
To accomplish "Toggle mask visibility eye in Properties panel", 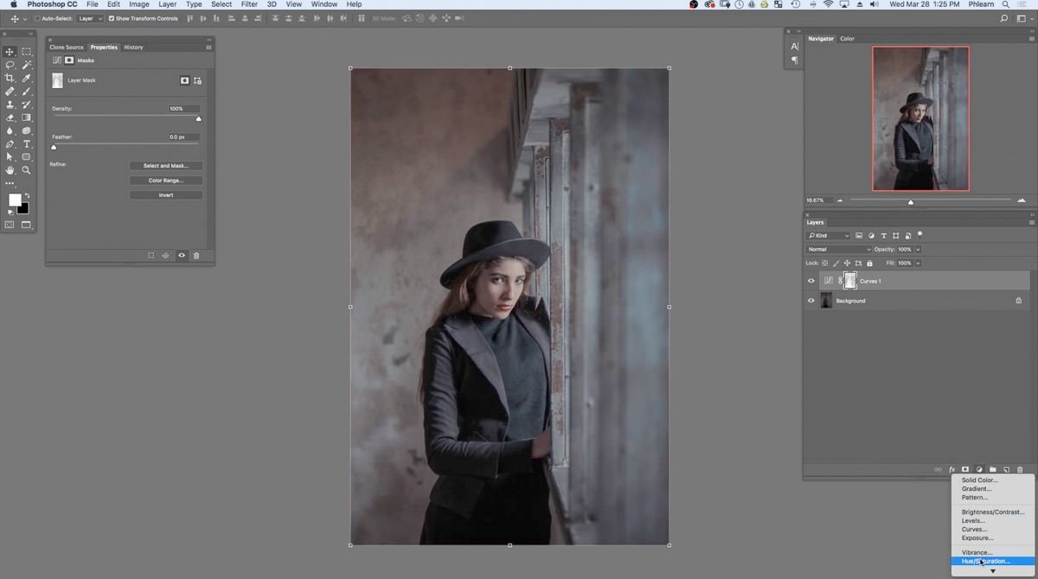I will [x=181, y=256].
